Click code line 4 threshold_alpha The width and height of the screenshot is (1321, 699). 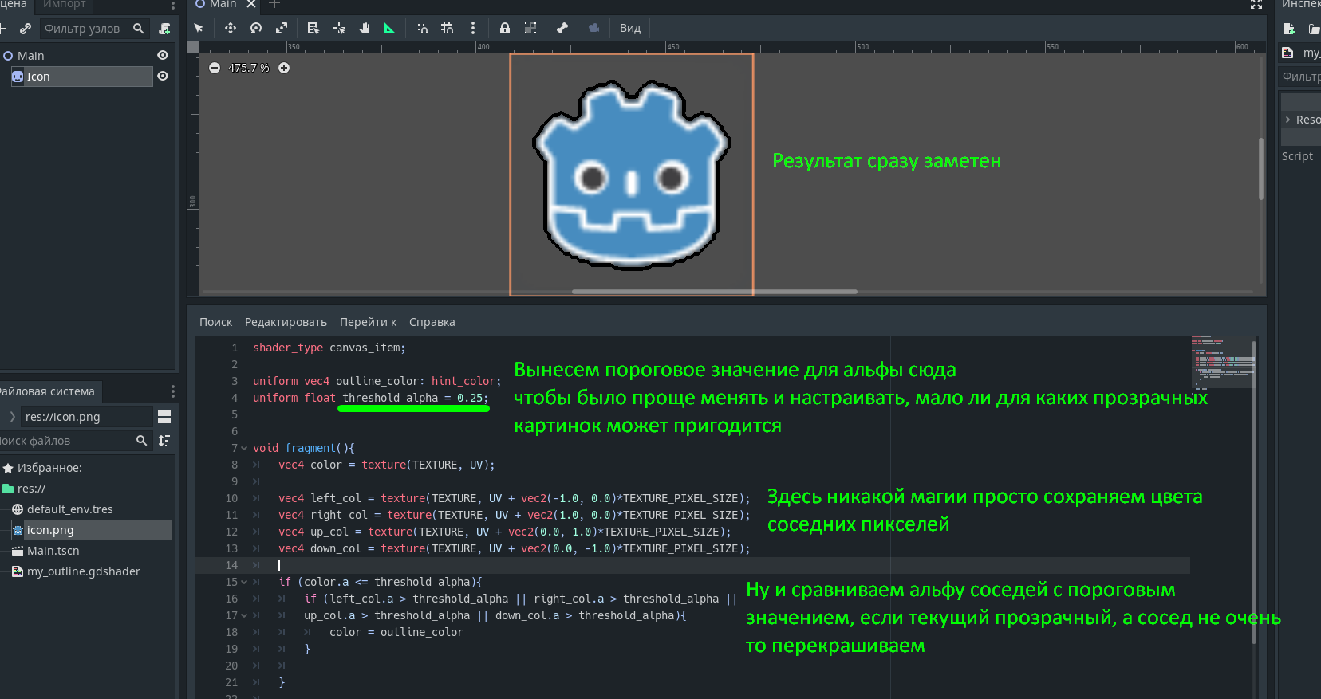point(371,398)
